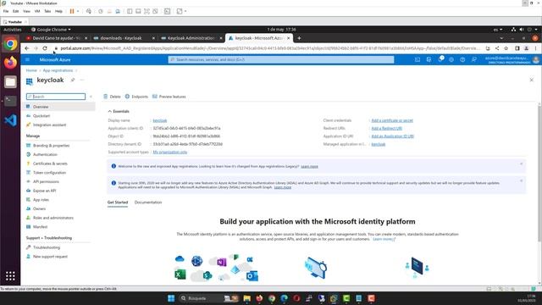This screenshot has width=542, height=305.
Task: Open Microsoft Edge in the Windows taskbar
Action: coord(285,298)
